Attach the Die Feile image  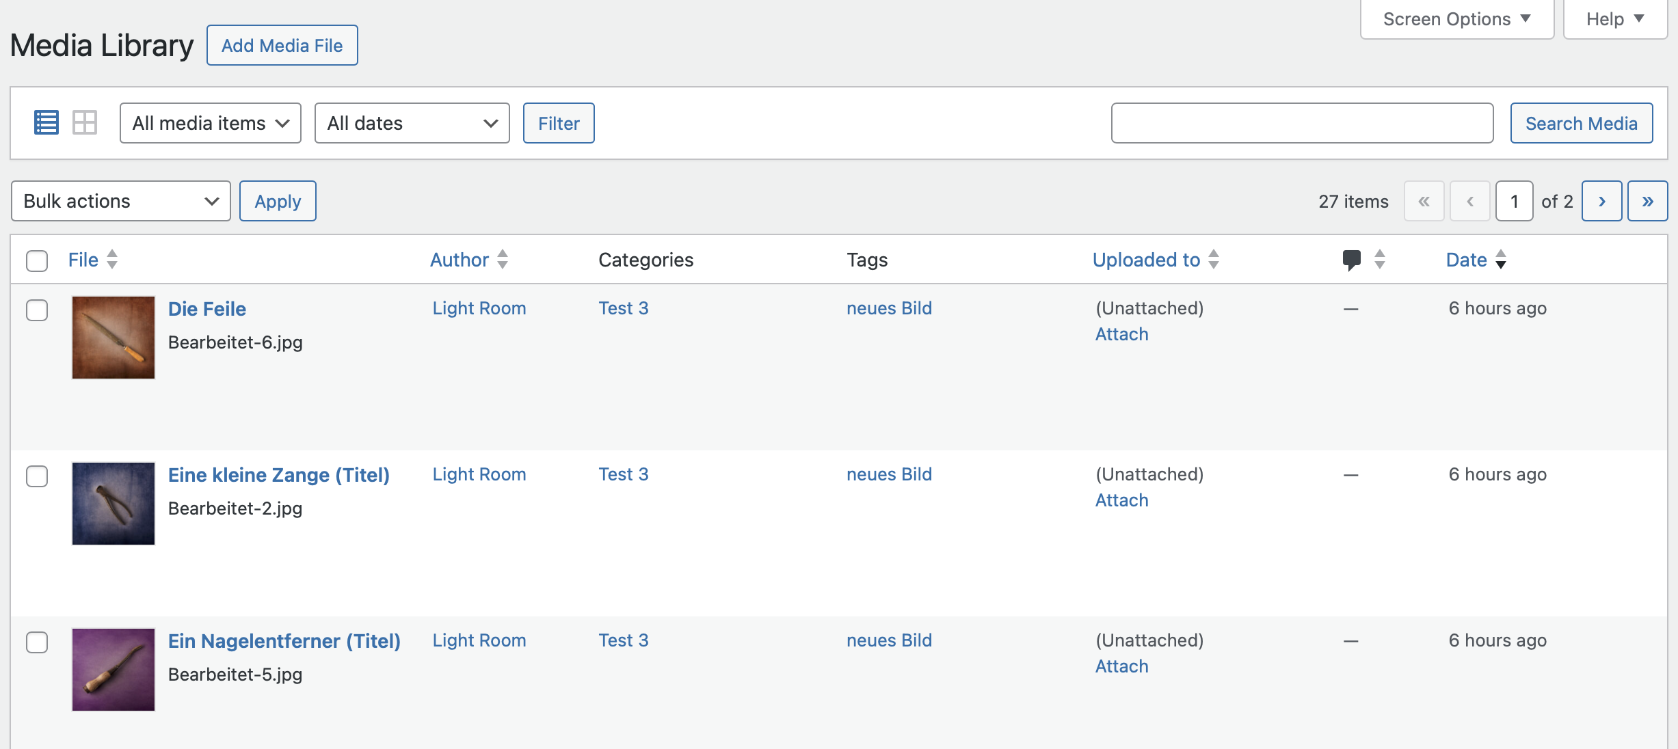pyautogui.click(x=1121, y=334)
